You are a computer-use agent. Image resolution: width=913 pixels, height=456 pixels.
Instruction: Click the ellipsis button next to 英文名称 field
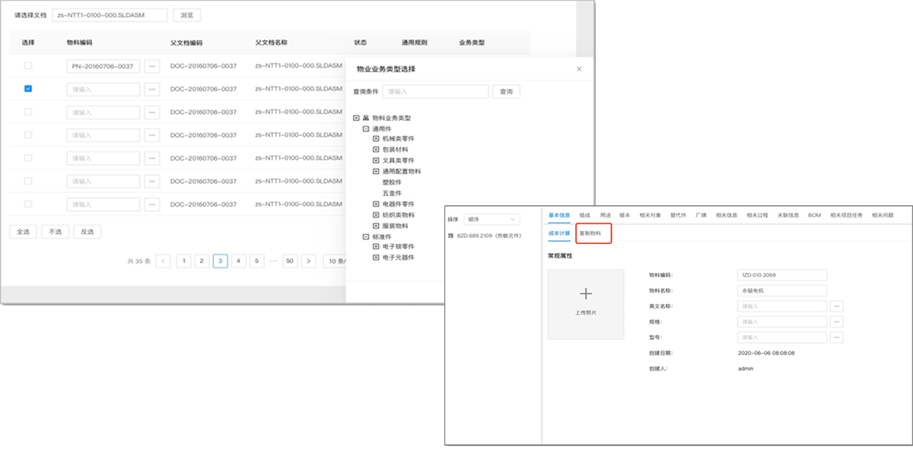coord(837,306)
